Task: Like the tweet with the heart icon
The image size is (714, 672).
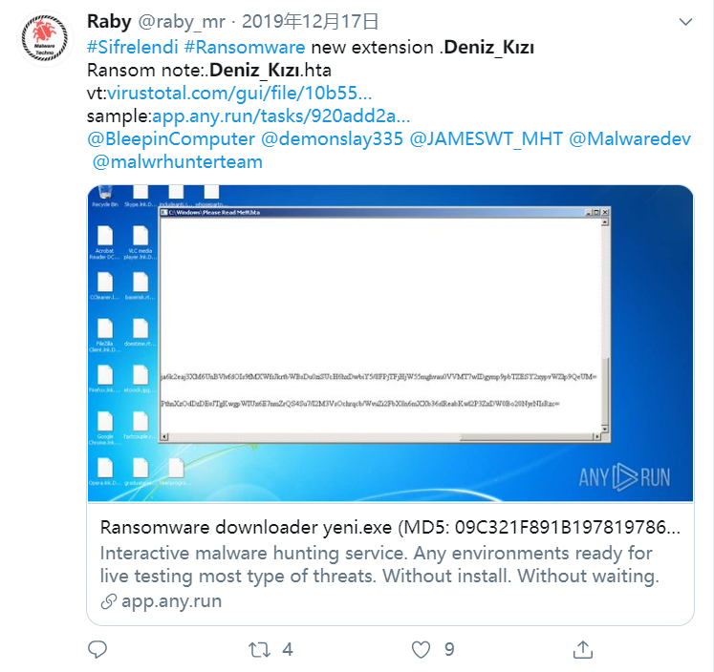Action: point(421,649)
